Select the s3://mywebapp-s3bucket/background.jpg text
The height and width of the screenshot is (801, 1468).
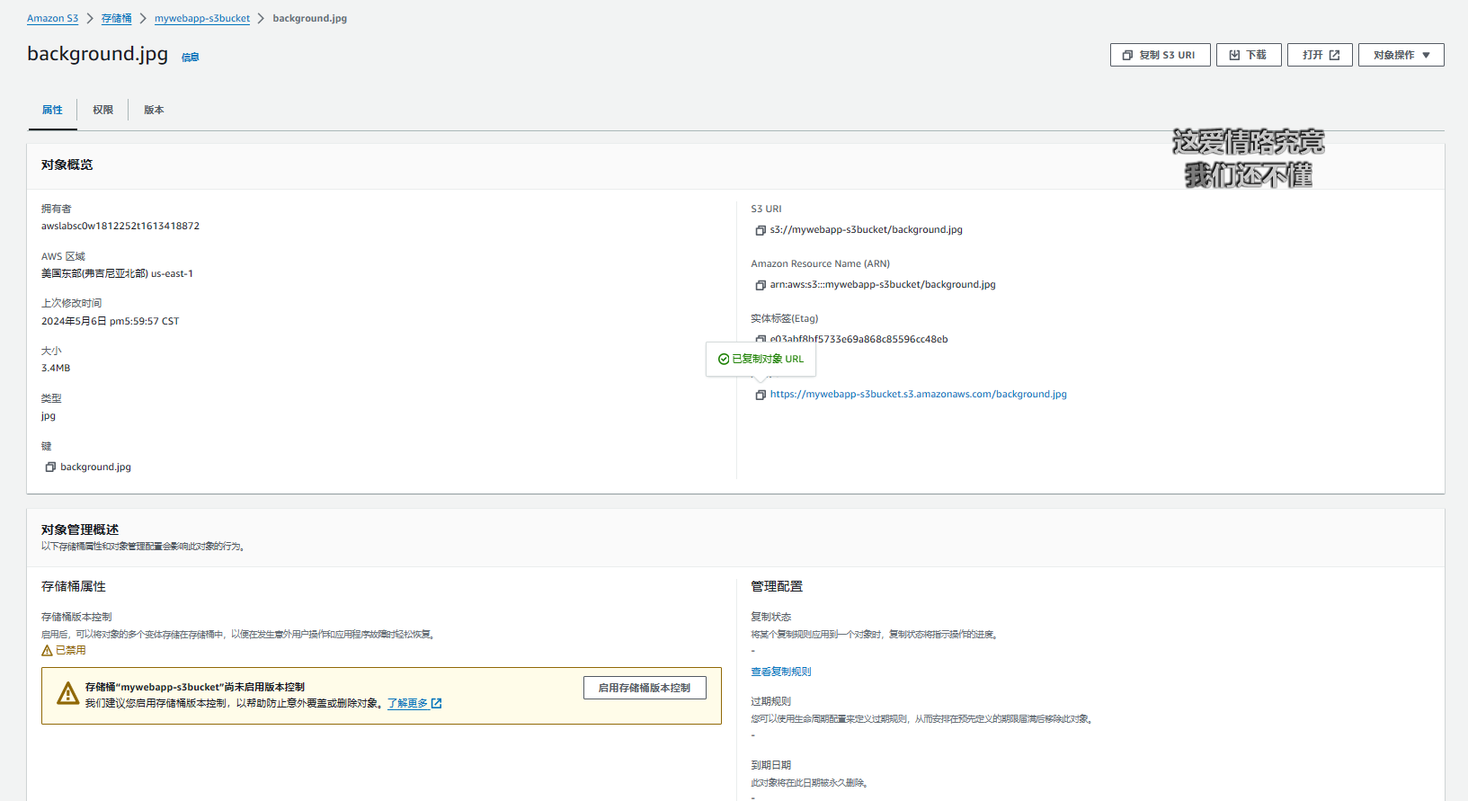click(866, 230)
